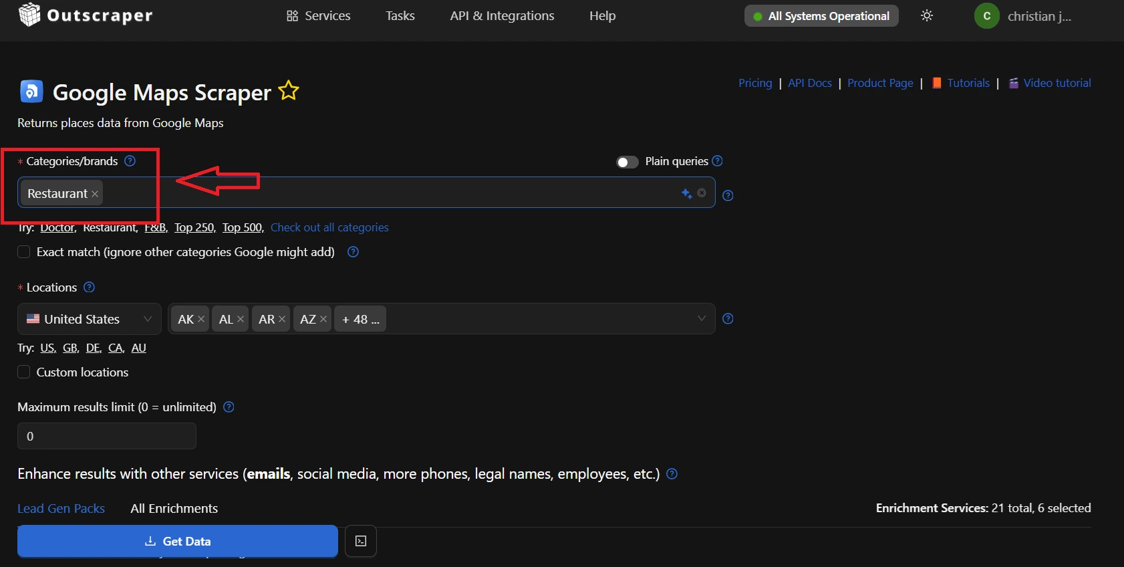Click the Maximum results limit input field
This screenshot has height=567, width=1124.
107,436
